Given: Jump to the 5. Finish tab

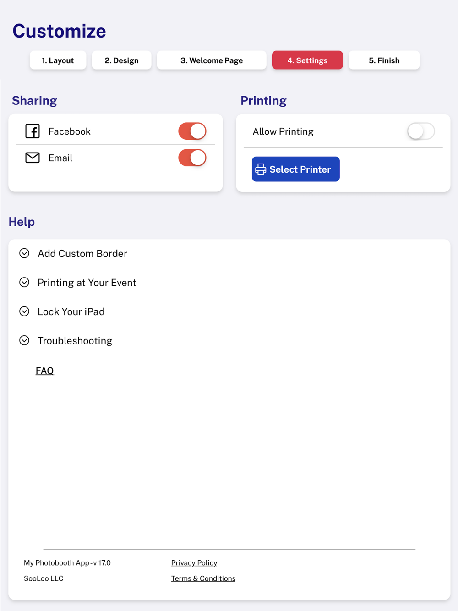Looking at the screenshot, I should point(384,60).
